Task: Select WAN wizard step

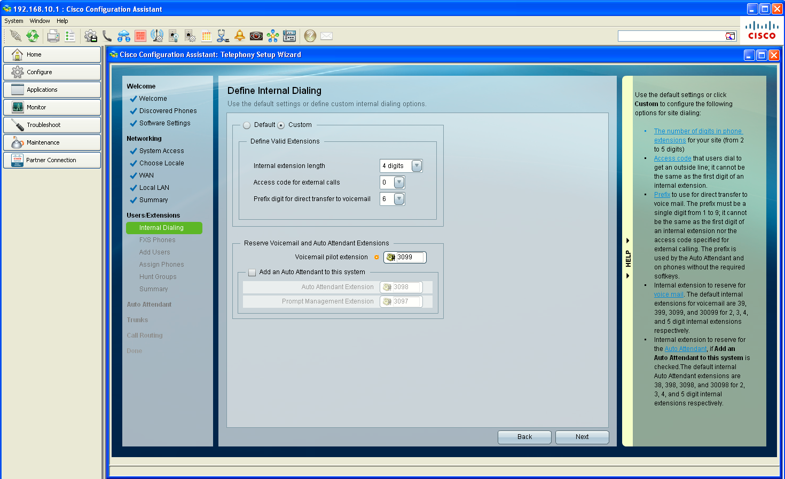Action: tap(146, 175)
